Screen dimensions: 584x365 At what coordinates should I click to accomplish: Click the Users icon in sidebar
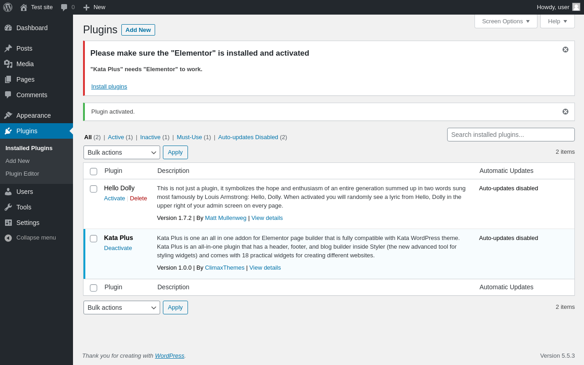[x=8, y=192]
